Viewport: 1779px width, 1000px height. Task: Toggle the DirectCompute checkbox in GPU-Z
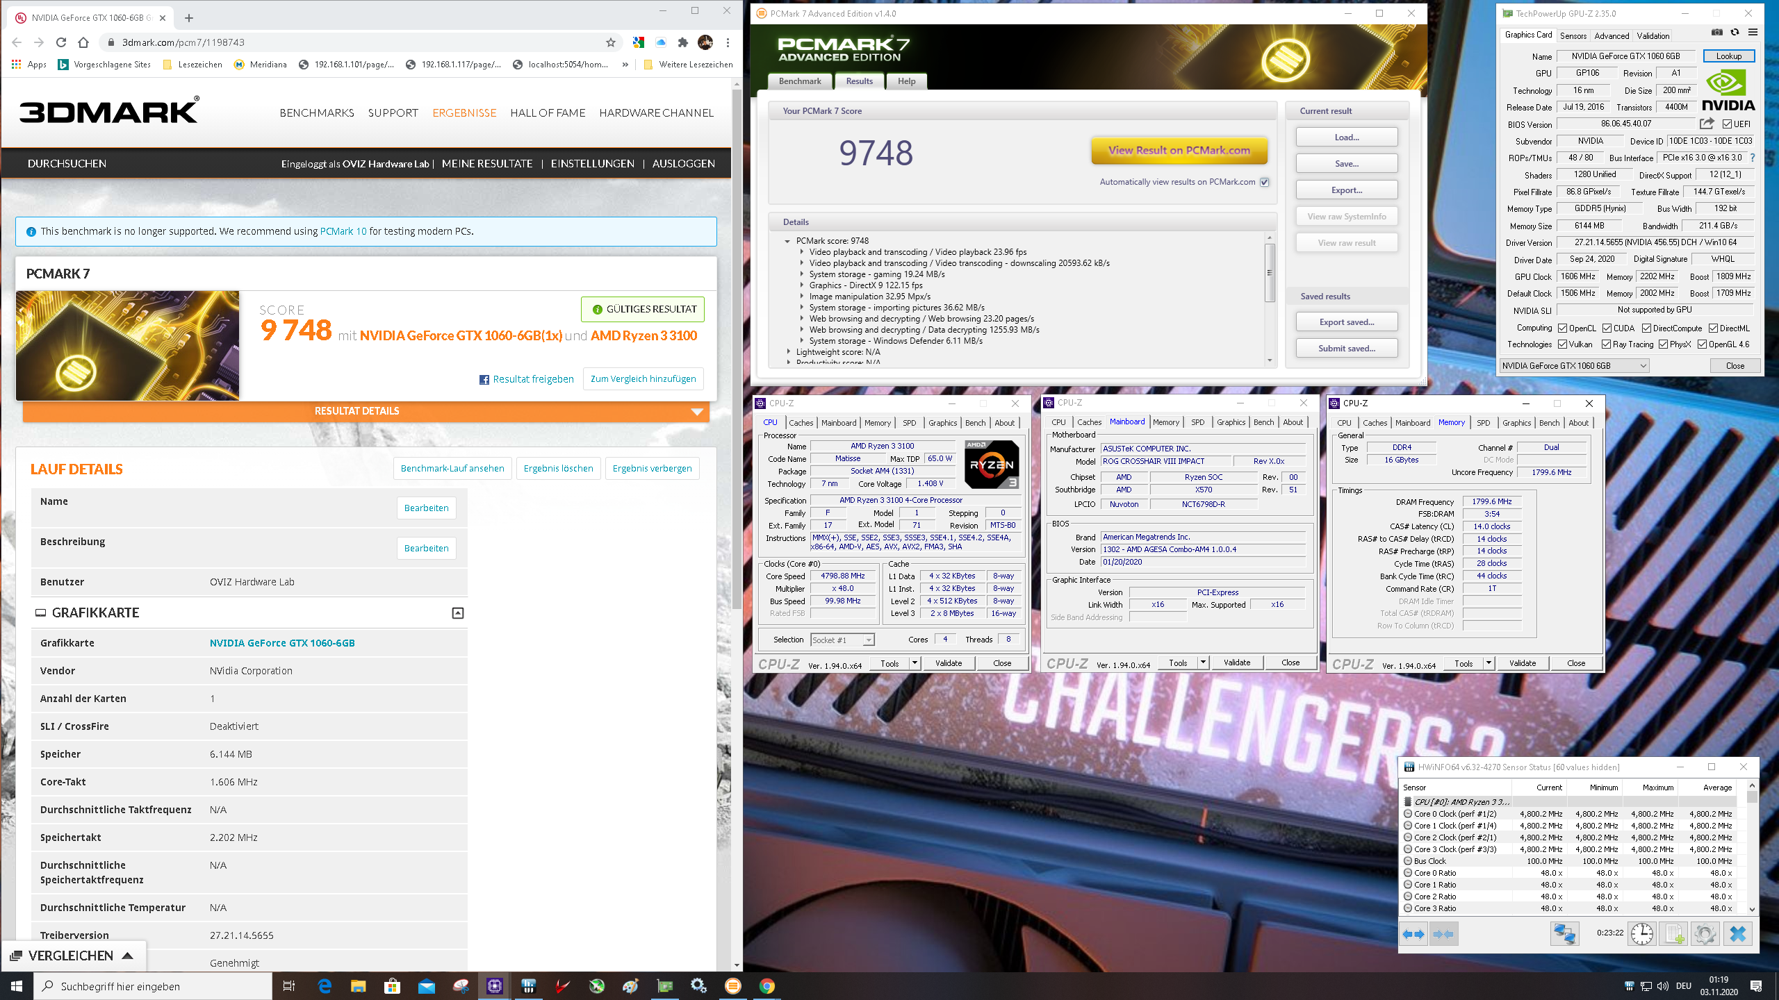[1646, 328]
